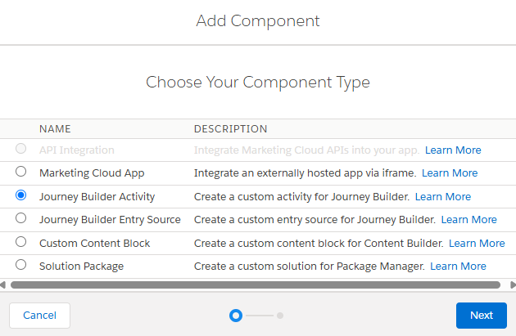The height and width of the screenshot is (336, 516).
Task: Choose the Journey Builder Entry Source option
Action: [21, 218]
